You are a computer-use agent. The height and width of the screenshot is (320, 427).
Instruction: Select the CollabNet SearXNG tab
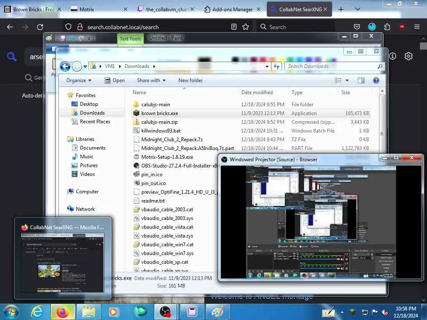pos(299,9)
